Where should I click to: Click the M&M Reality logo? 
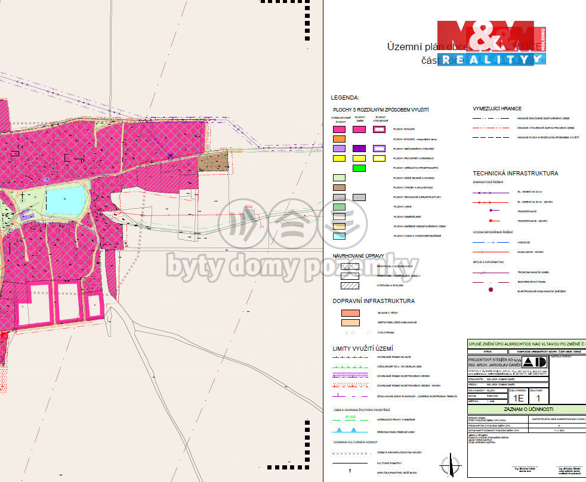491,43
